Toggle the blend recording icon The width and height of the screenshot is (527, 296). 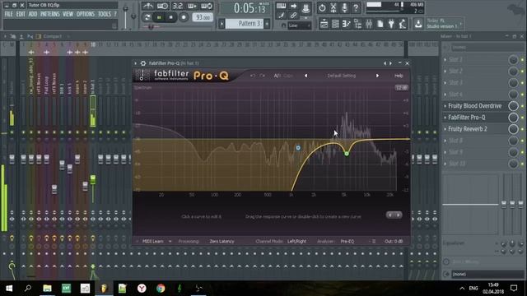pos(192,6)
